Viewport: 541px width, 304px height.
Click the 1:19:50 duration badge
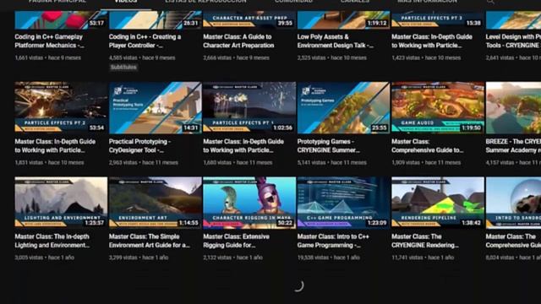tap(471, 128)
